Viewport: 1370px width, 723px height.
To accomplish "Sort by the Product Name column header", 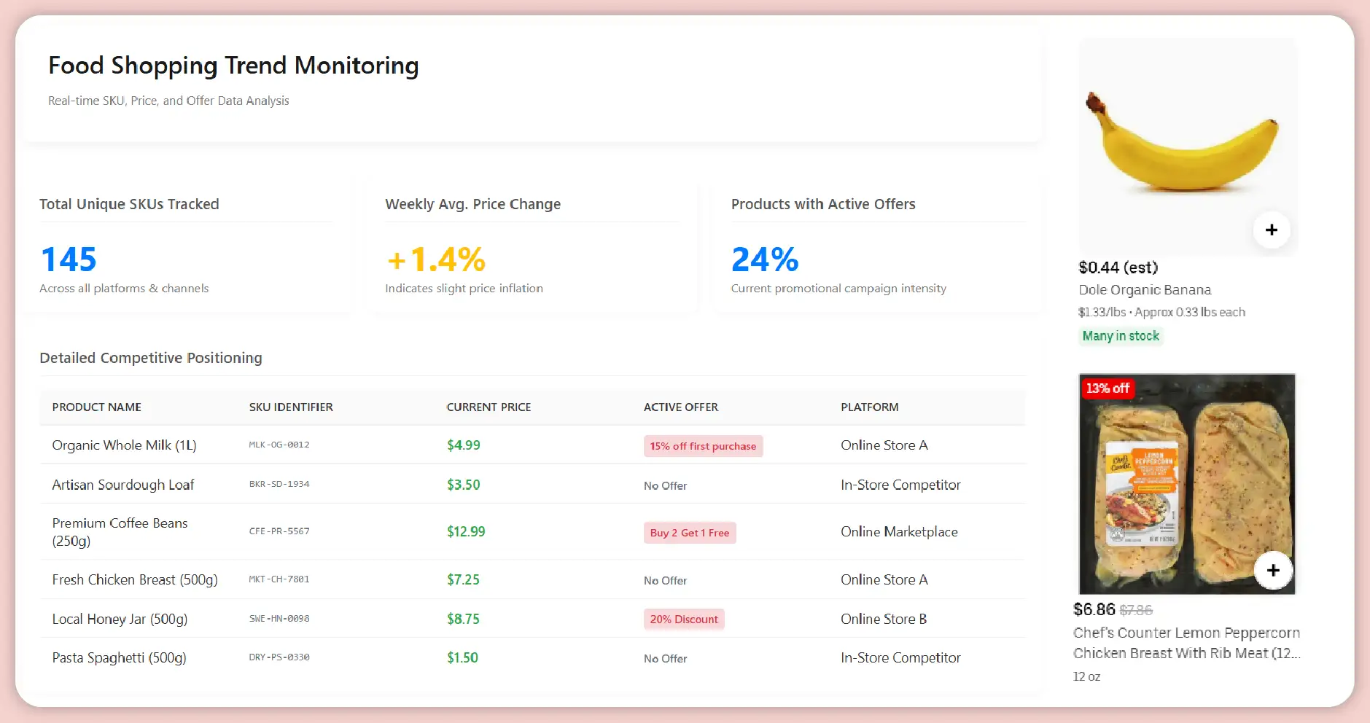I will tap(97, 407).
